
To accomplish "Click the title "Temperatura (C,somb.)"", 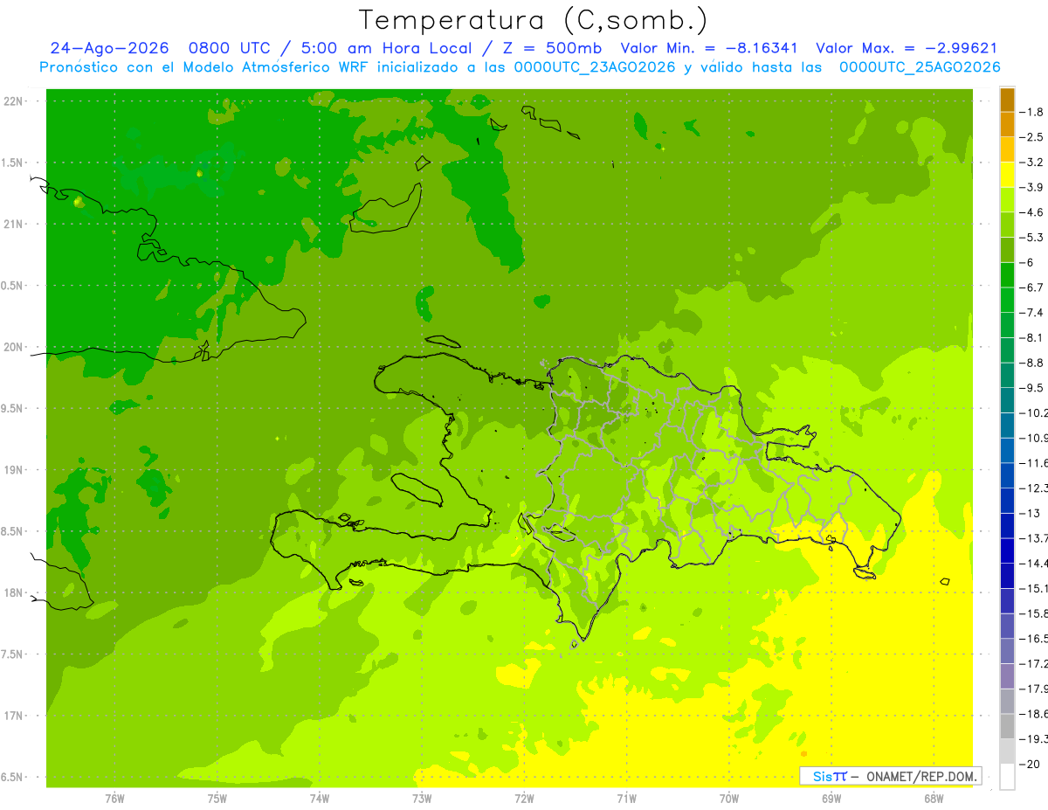I will coord(534,21).
